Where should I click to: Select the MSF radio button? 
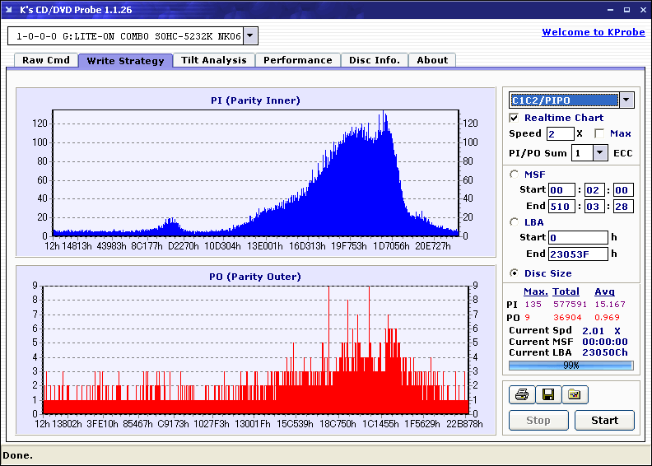click(x=515, y=175)
